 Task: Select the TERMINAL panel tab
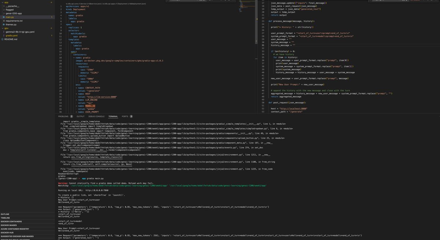coord(113,116)
